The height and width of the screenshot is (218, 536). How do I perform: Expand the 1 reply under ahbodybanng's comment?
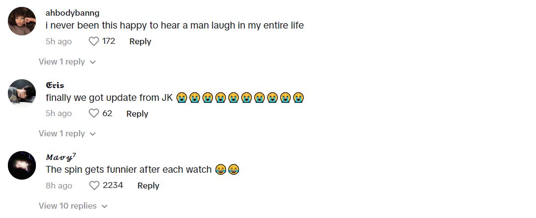67,62
